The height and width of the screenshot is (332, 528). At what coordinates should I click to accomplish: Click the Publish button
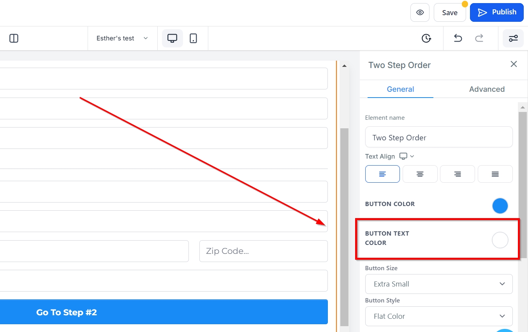pyautogui.click(x=496, y=12)
